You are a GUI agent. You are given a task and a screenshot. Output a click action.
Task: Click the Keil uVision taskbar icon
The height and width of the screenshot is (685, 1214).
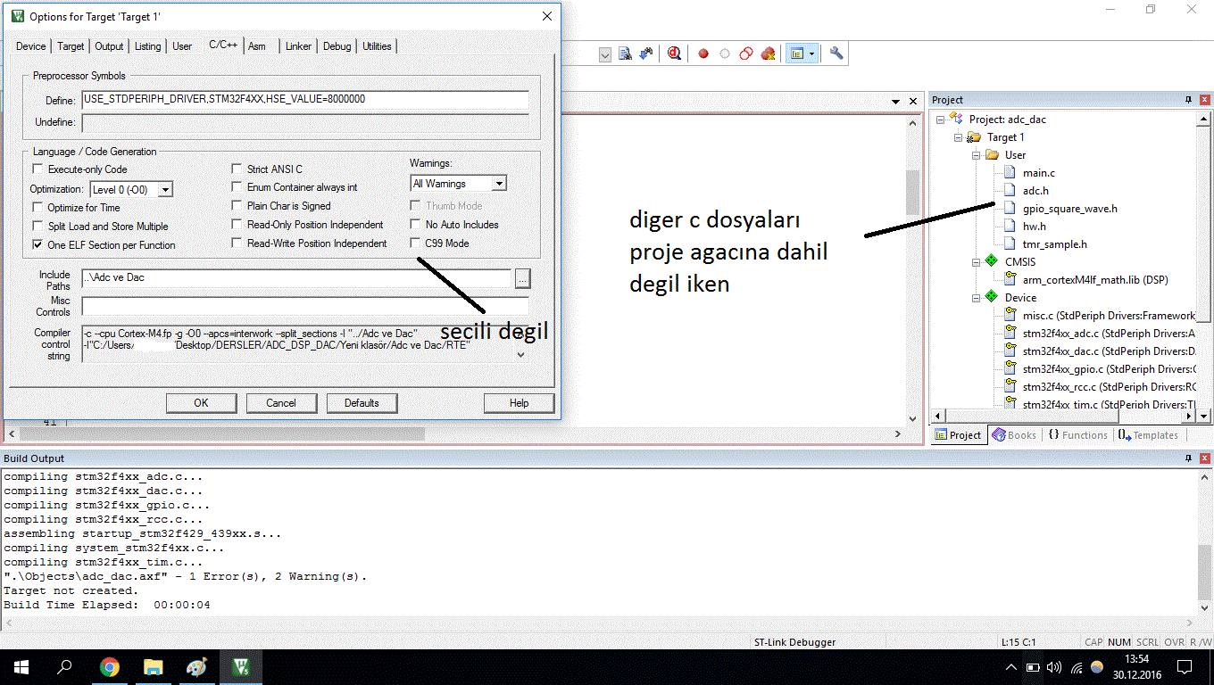pos(240,667)
